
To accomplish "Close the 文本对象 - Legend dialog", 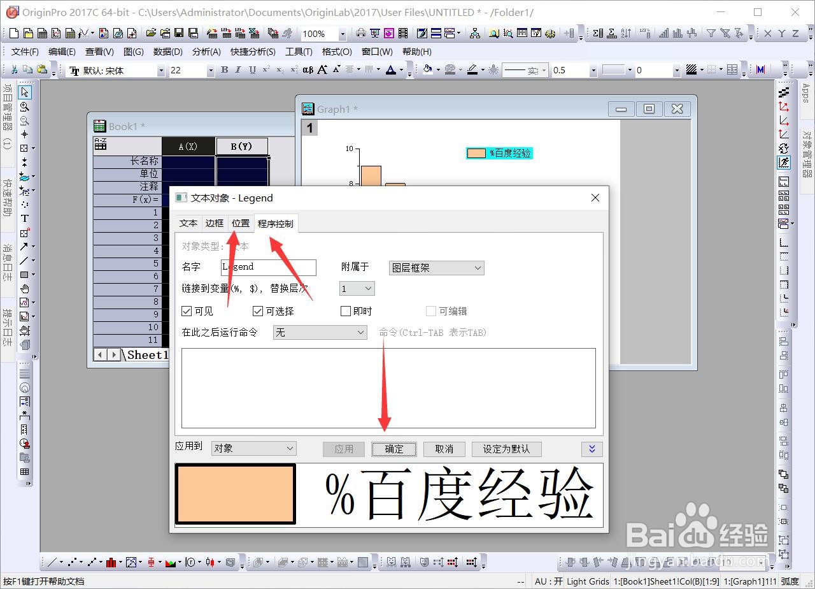I will (595, 198).
